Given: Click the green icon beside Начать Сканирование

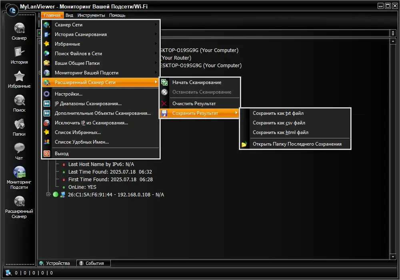Looking at the screenshot, I should 164,82.
